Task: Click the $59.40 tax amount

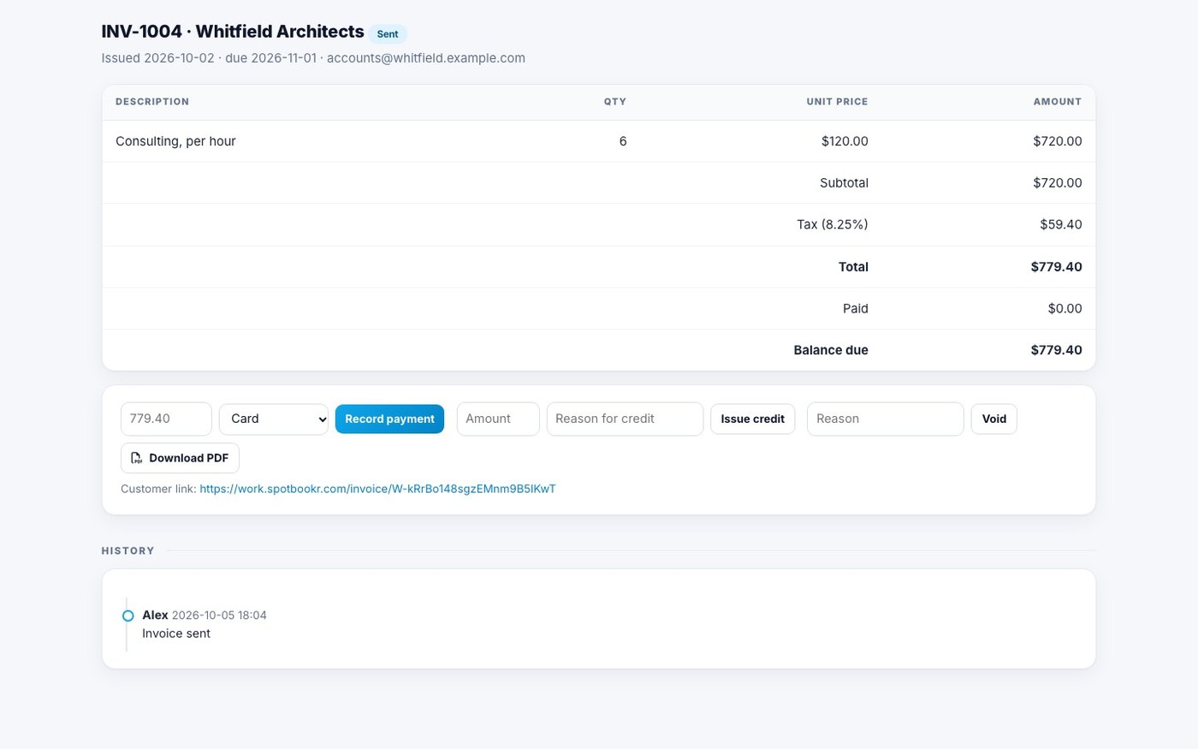Action: point(1061,224)
